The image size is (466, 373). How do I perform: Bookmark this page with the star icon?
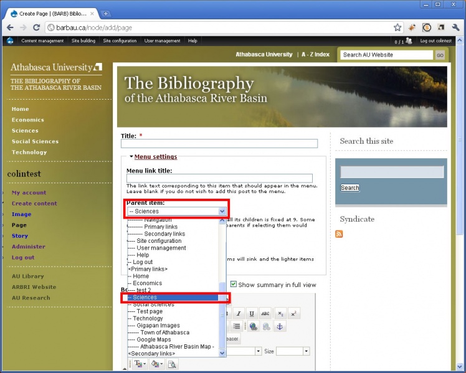coord(397,27)
